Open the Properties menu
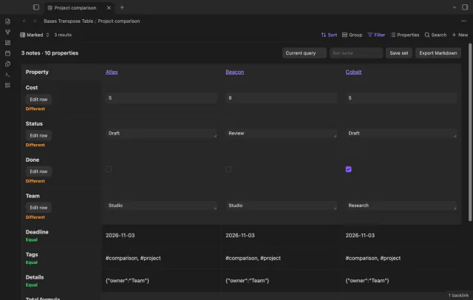Image resolution: width=473 pixels, height=300 pixels. [x=405, y=35]
